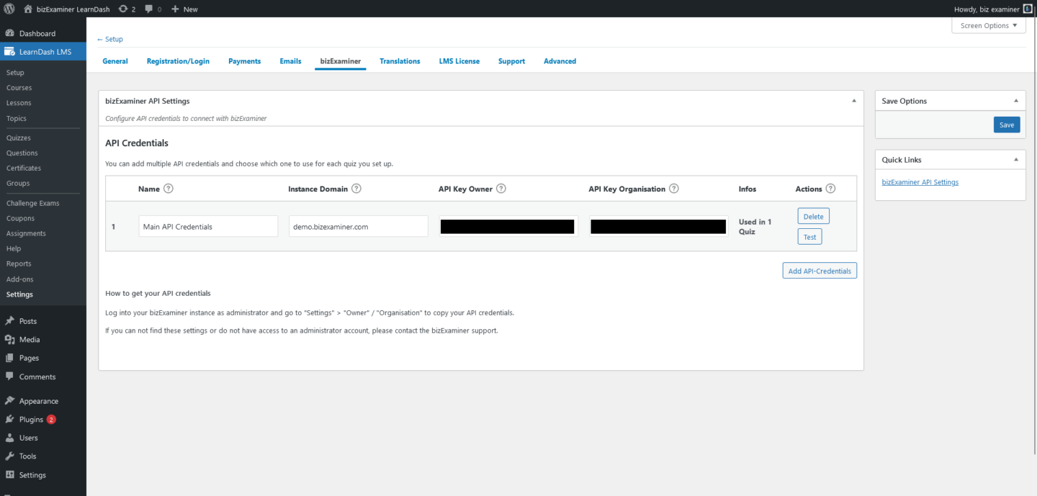This screenshot has width=1037, height=496.
Task: Click the Appearance brush icon
Action: [x=10, y=400]
